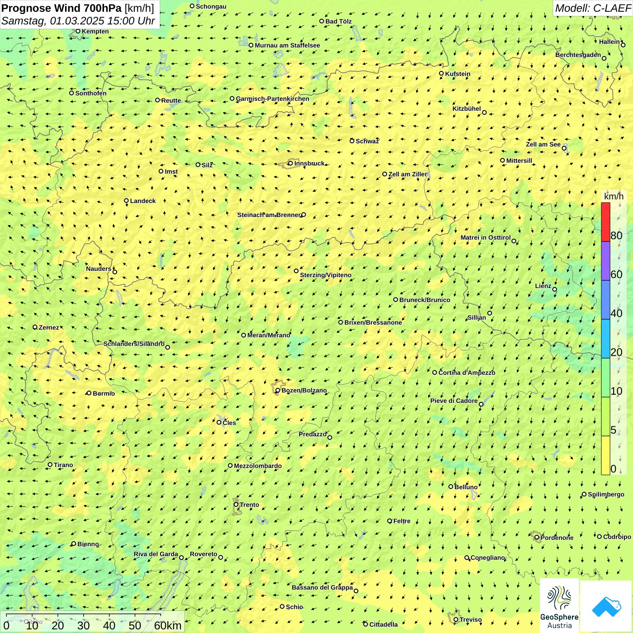Click the Kitzbühel city label
Screen dimensions: 633x633
(x=467, y=109)
